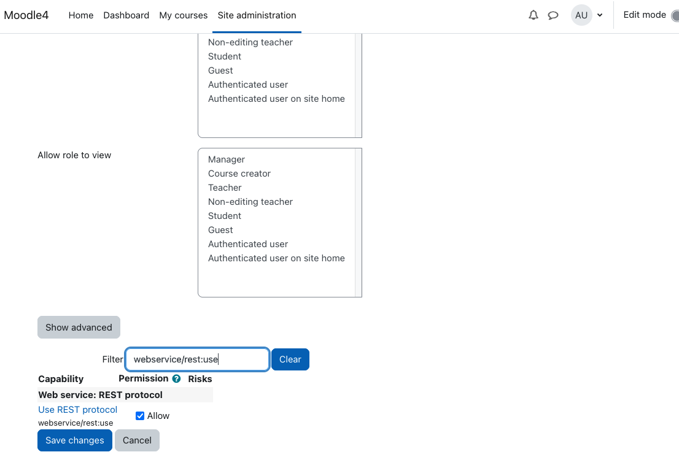Viewport: 679px width, 460px height.
Task: Clear the capability filter
Action: (290, 359)
